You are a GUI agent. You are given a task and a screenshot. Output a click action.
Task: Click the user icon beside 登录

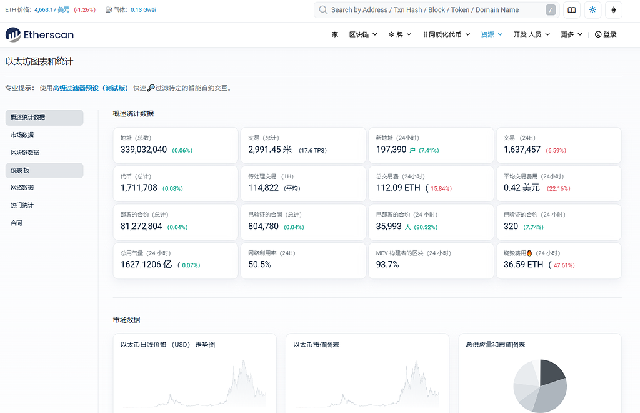click(598, 34)
